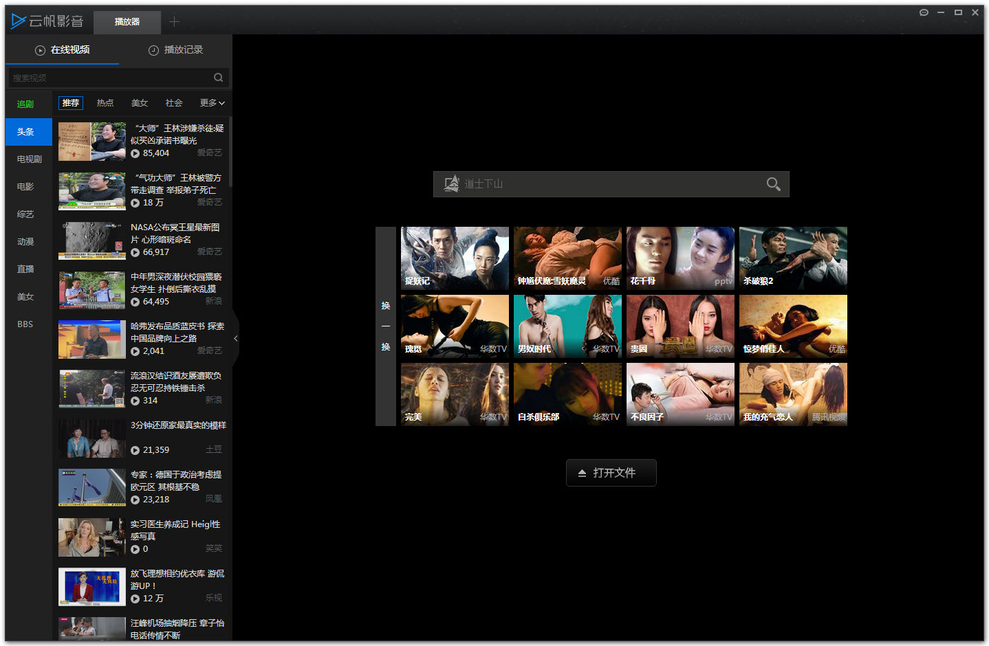
Task: Collapse the sidebar with the arrow handle
Action: 235,338
